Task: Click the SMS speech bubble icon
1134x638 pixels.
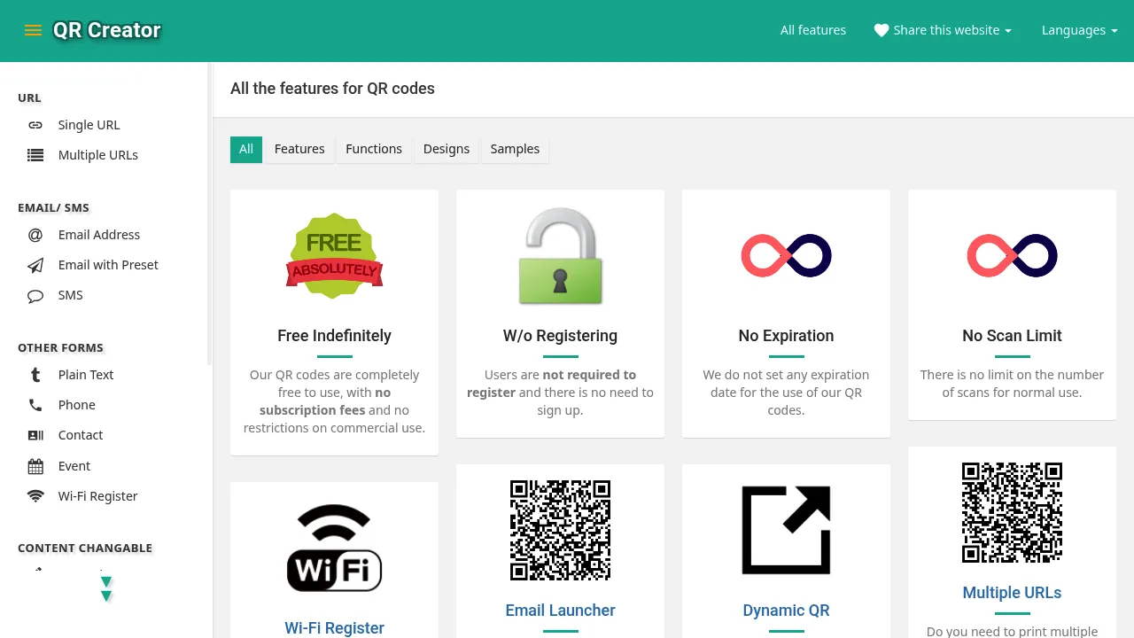Action: (35, 295)
